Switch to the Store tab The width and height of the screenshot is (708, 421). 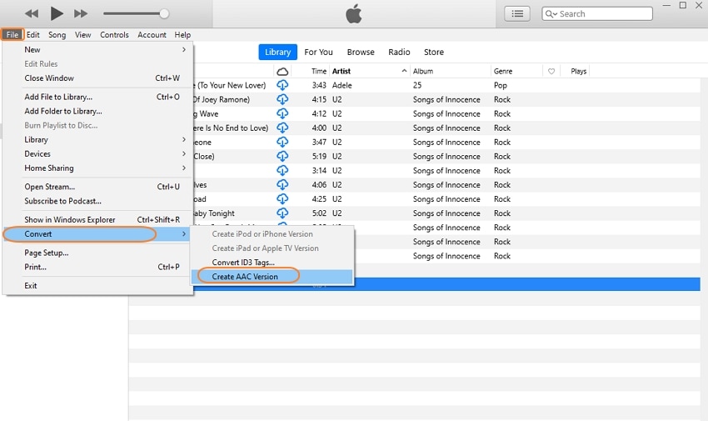[433, 52]
